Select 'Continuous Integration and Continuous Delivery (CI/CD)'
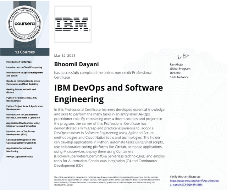The width and height of the screenshot is (227, 190). (x=21, y=141)
